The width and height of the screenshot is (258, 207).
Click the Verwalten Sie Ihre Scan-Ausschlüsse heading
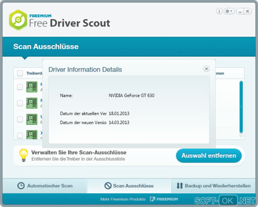coord(79,153)
